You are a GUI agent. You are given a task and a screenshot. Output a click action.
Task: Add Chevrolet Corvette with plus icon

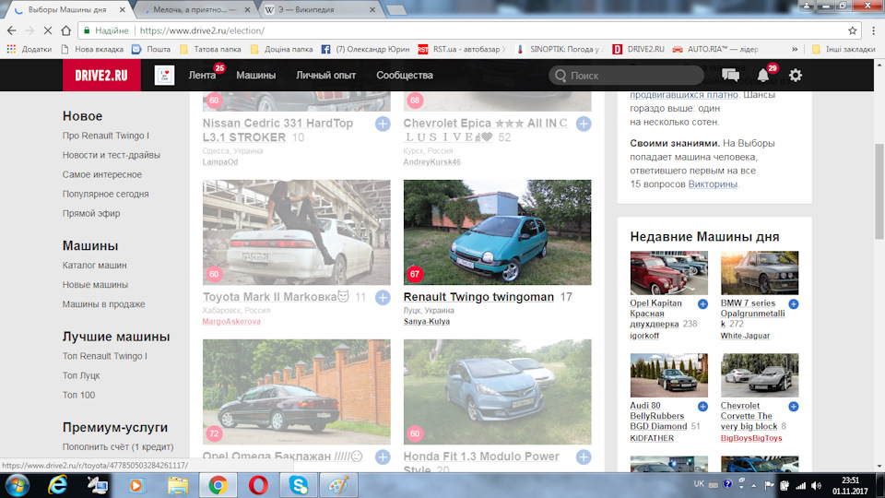[x=794, y=407]
